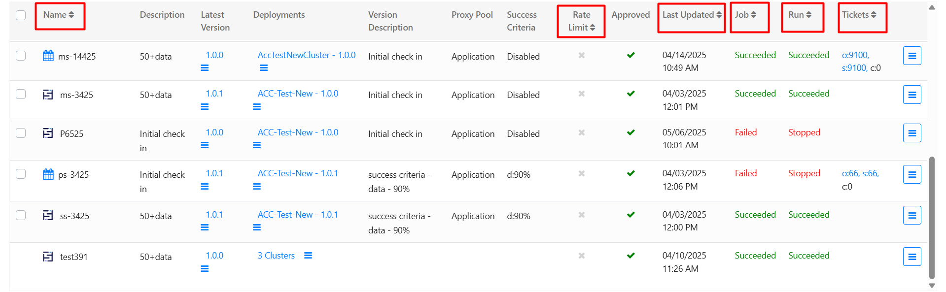Click list icon under AccTestNewCluster deployment

(x=264, y=68)
